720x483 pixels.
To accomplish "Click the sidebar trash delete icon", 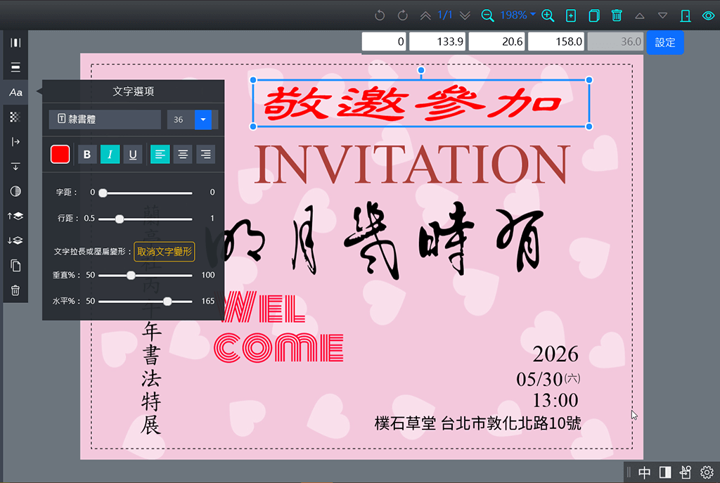I will pyautogui.click(x=15, y=290).
